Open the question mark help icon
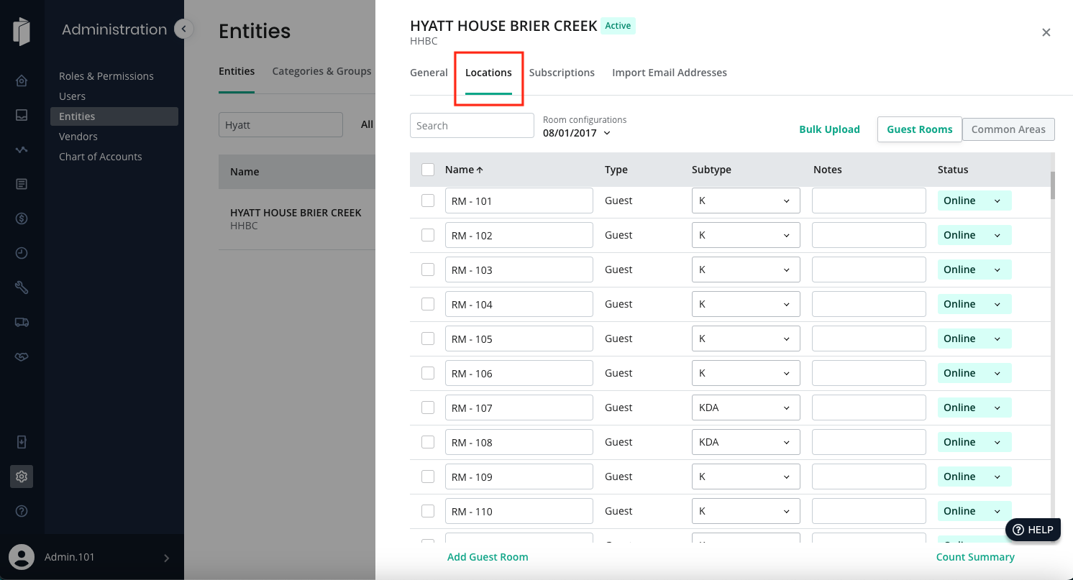1073x580 pixels. click(x=22, y=511)
